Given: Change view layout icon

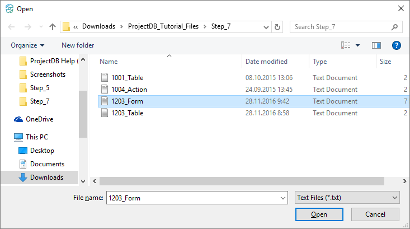Looking at the screenshot, I should point(346,45).
